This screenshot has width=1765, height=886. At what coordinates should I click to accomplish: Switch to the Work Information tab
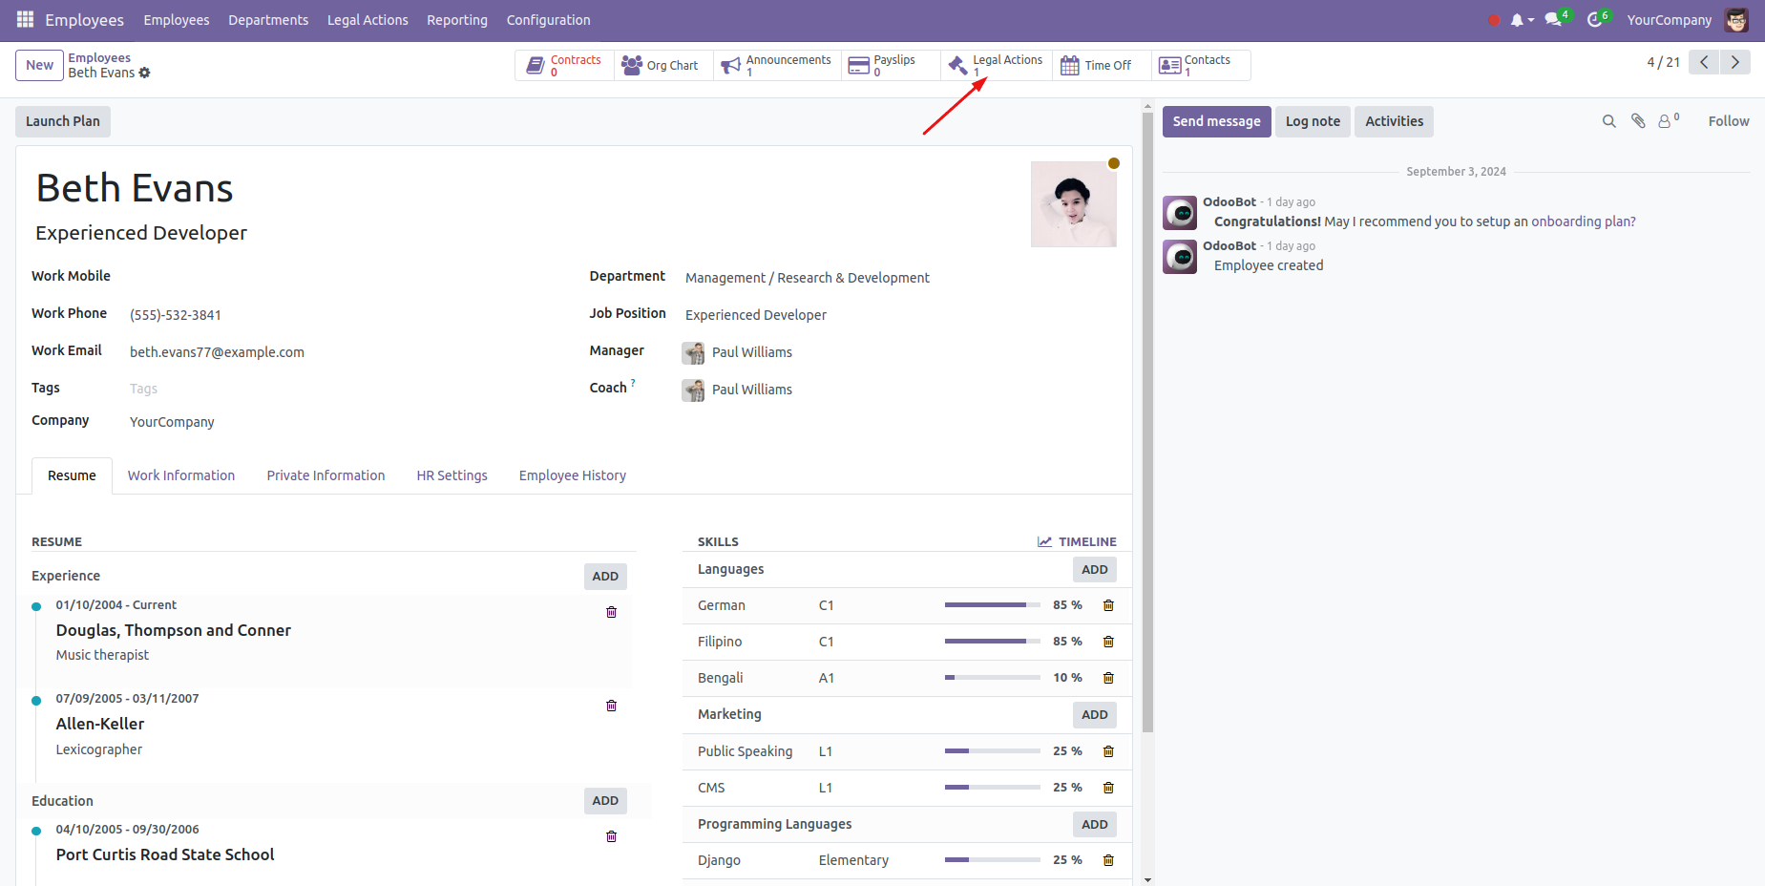pyautogui.click(x=181, y=475)
